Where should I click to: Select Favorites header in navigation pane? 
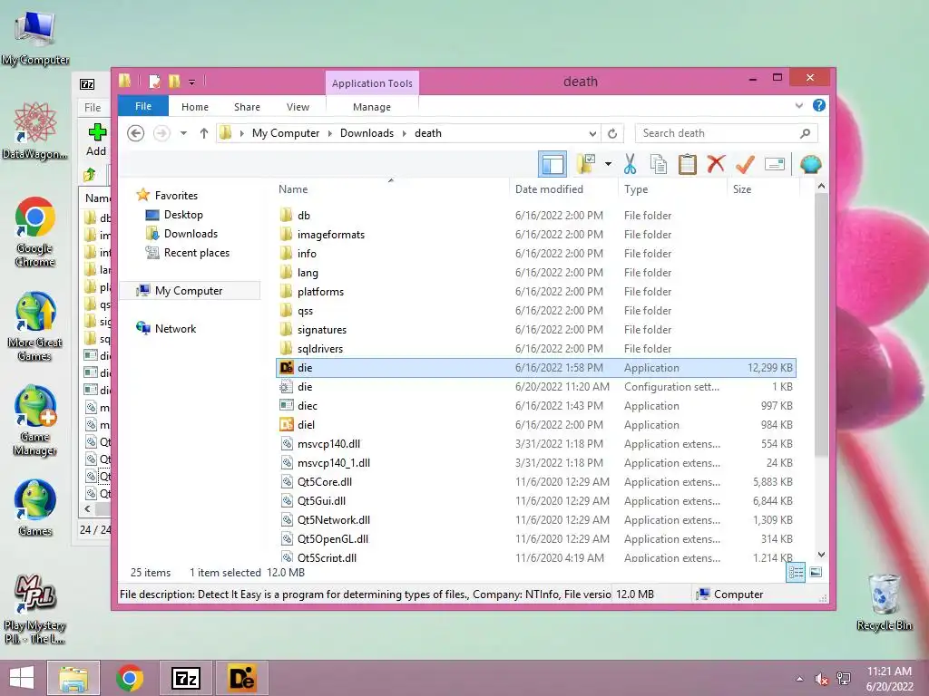point(176,196)
